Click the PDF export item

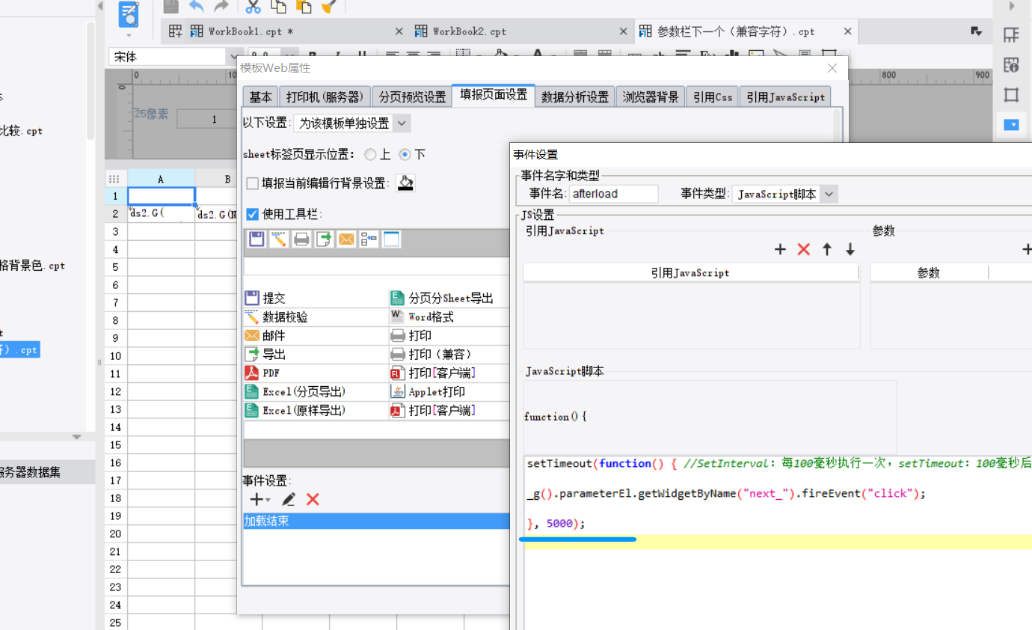click(316, 373)
